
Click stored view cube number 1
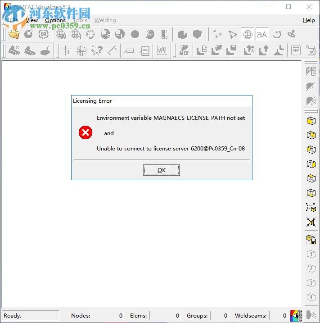click(311, 254)
